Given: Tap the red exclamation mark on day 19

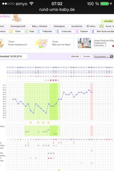Looking at the screenshot, I should (x=54, y=143).
